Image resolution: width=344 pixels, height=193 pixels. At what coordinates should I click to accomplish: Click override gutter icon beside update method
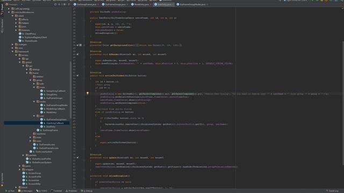click(77, 157)
